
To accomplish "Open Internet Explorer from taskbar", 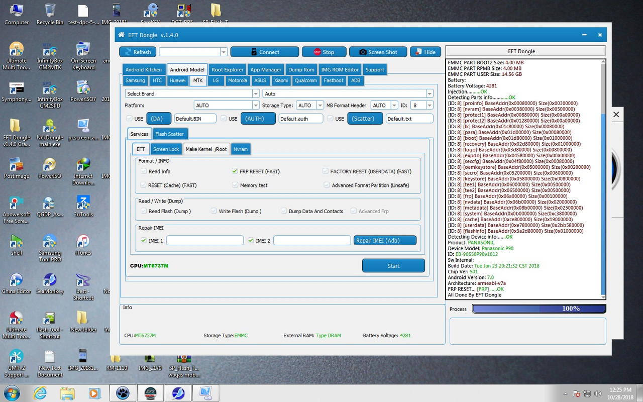I will 40,392.
